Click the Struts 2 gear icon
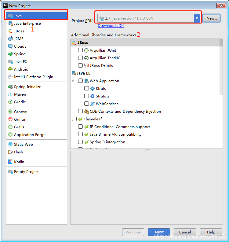 coord(93,96)
